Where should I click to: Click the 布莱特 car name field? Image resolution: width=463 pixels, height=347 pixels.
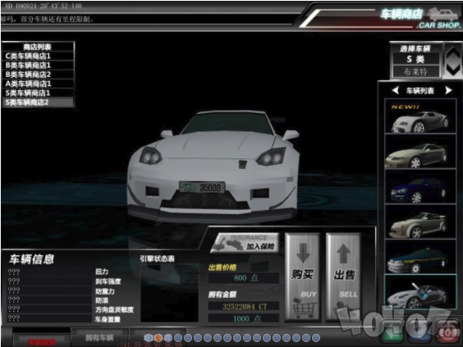(x=415, y=71)
